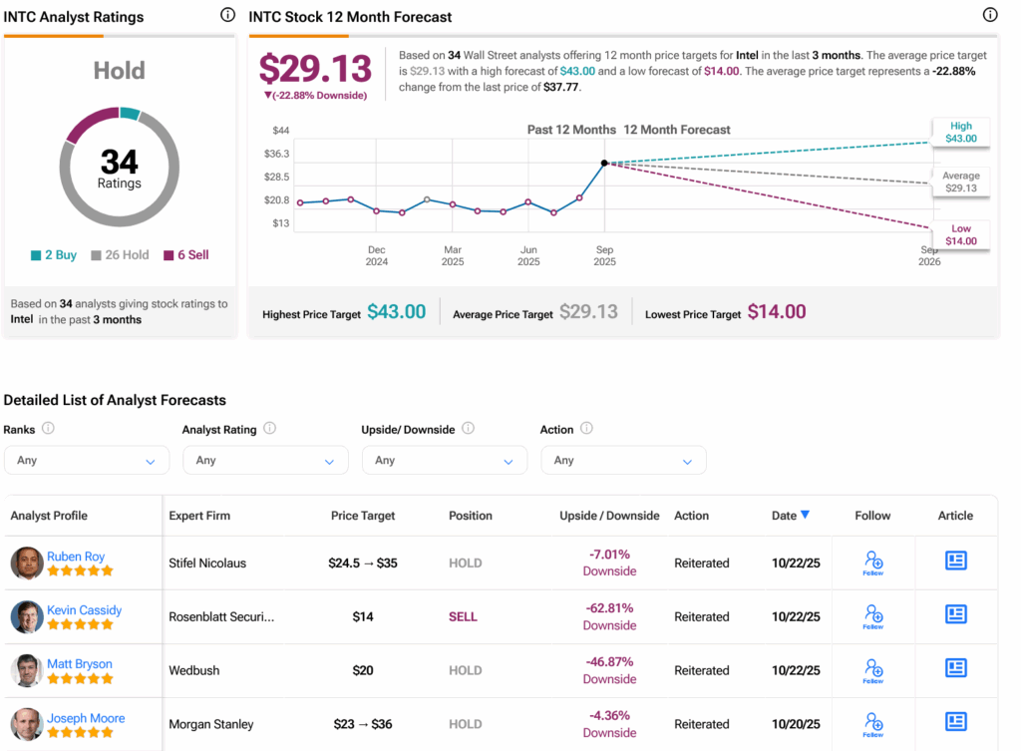
Task: Open the Ranks dropdown
Action: [87, 461]
